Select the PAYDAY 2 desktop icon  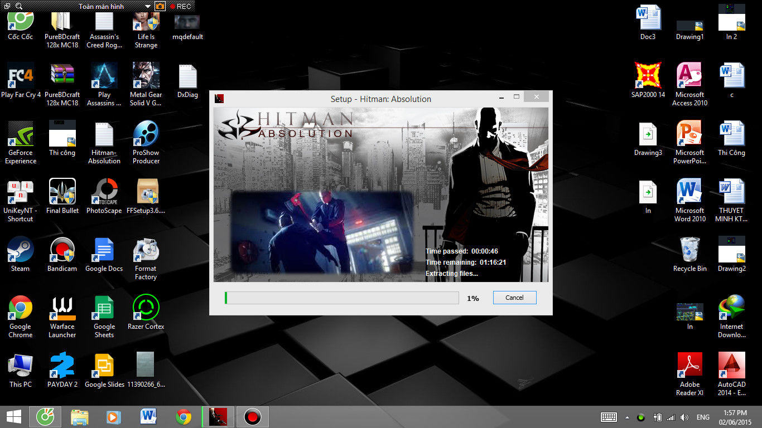point(62,366)
